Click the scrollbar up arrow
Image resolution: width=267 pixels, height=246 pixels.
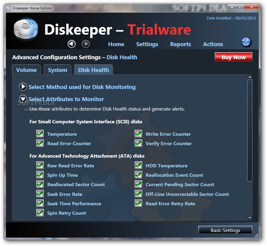coord(250,77)
